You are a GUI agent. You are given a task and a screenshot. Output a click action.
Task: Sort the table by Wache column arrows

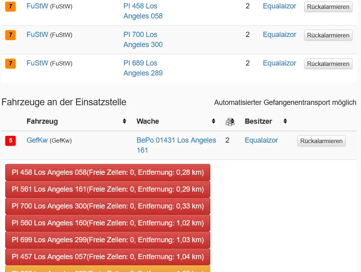[x=214, y=121]
